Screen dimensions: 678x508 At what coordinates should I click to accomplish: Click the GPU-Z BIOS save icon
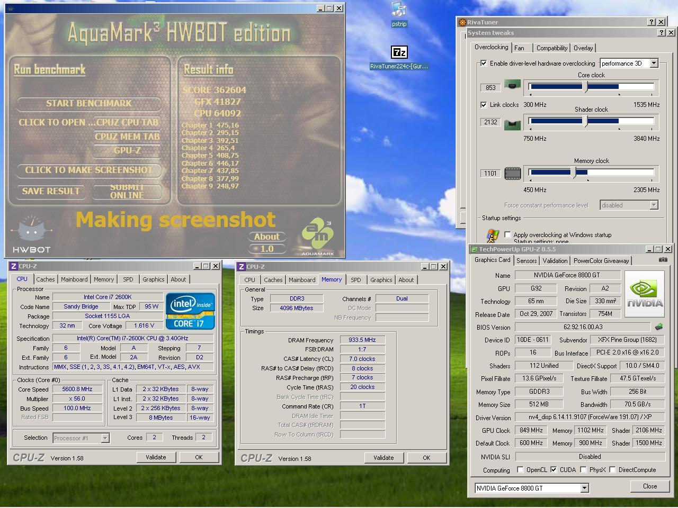pos(659,327)
